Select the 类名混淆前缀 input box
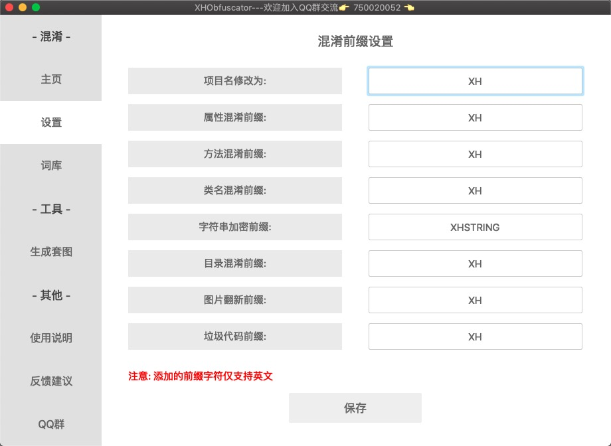The width and height of the screenshot is (611, 446). point(475,190)
